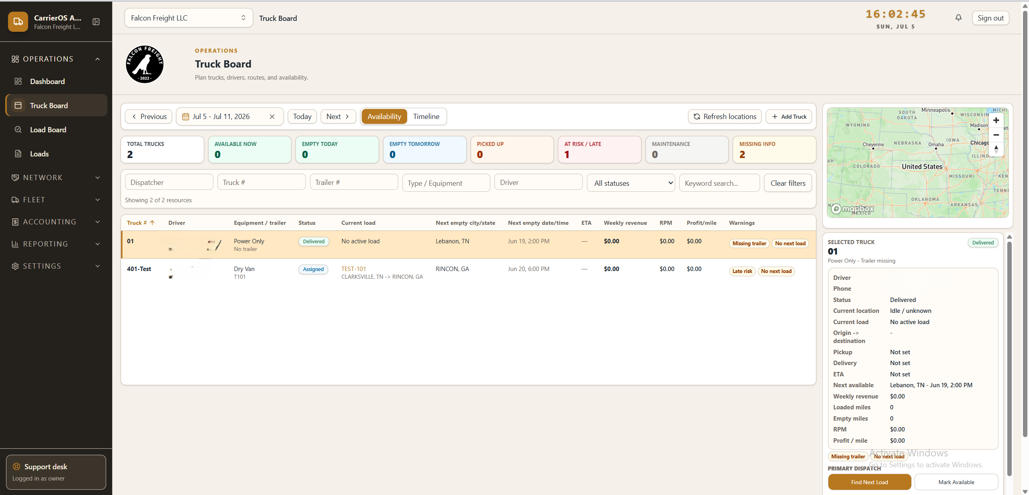Open Dashboard from sidebar
1029x495 pixels.
56,82
